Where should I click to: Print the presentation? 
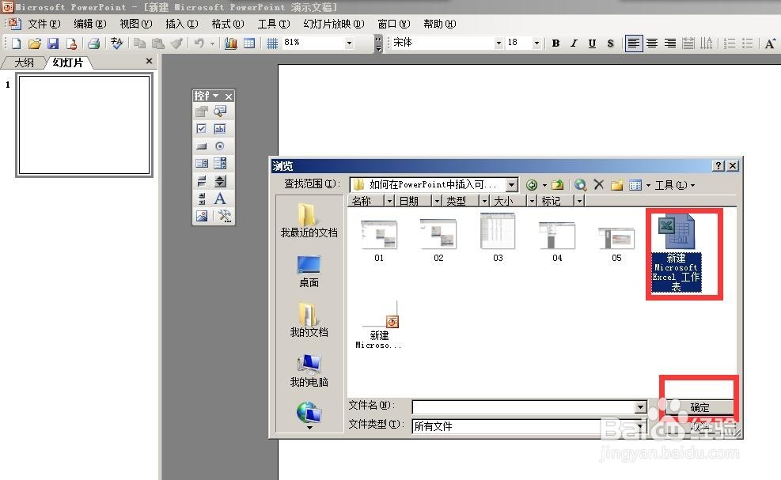coord(93,43)
